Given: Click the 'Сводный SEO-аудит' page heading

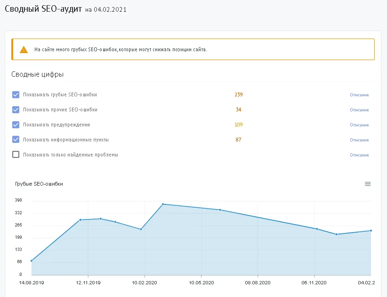Looking at the screenshot, I should (x=43, y=9).
